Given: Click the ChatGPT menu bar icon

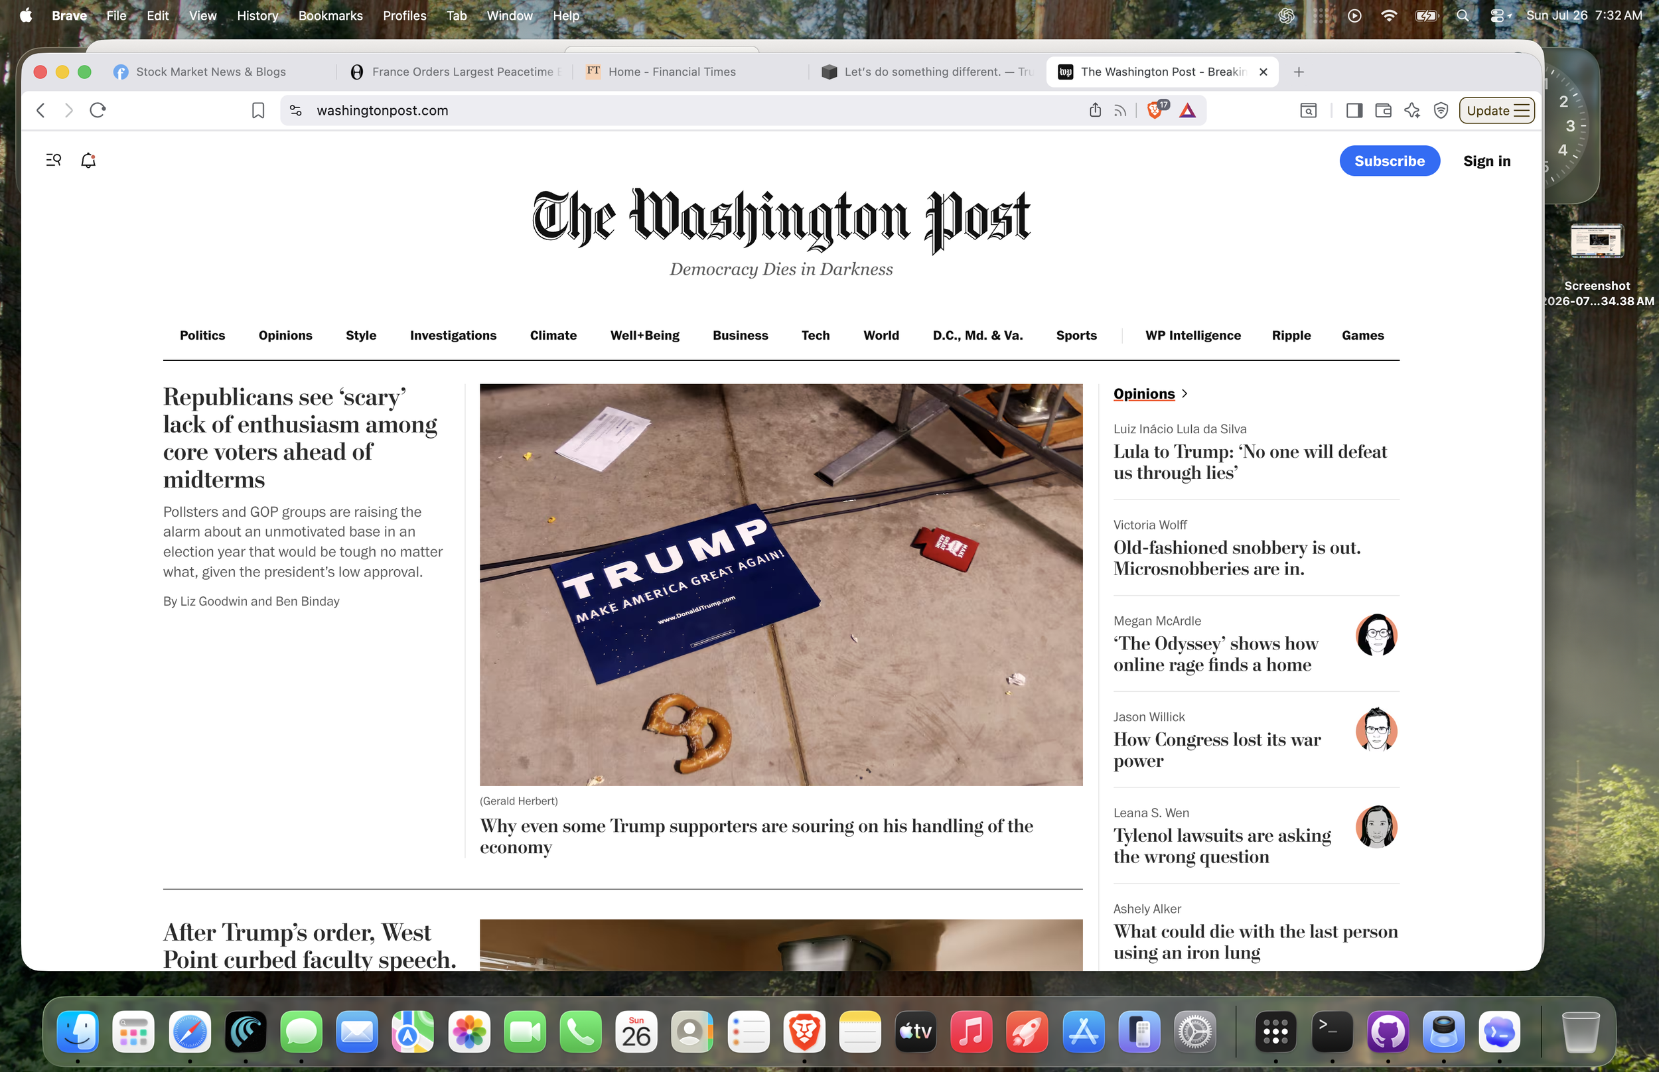Looking at the screenshot, I should pyautogui.click(x=1286, y=15).
